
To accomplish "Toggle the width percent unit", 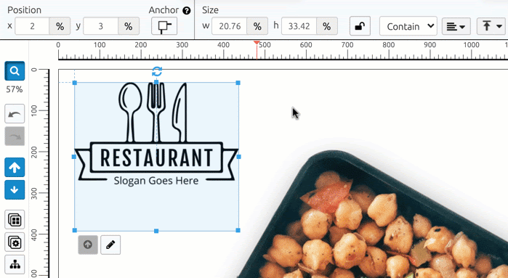I will 257,26.
